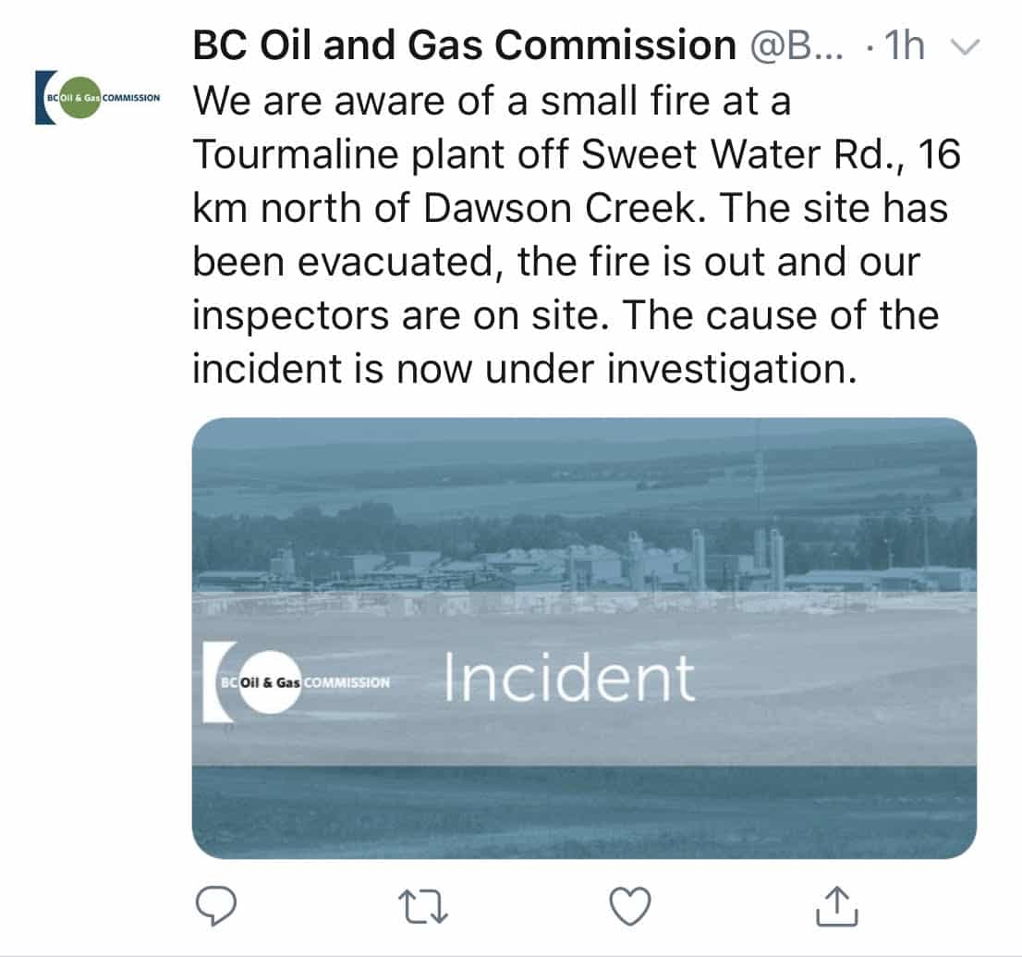Click the green circle in profile logo
Screen dimensions: 1022x957
pos(79,98)
